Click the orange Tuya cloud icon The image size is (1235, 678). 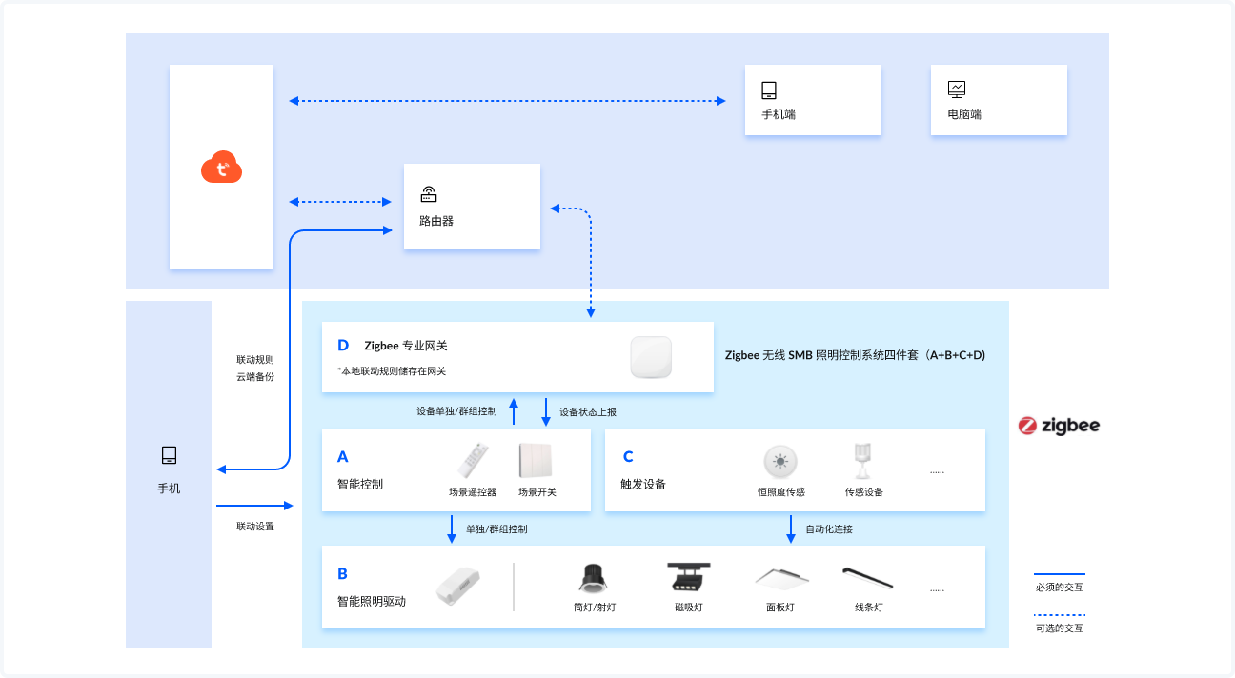[221, 169]
